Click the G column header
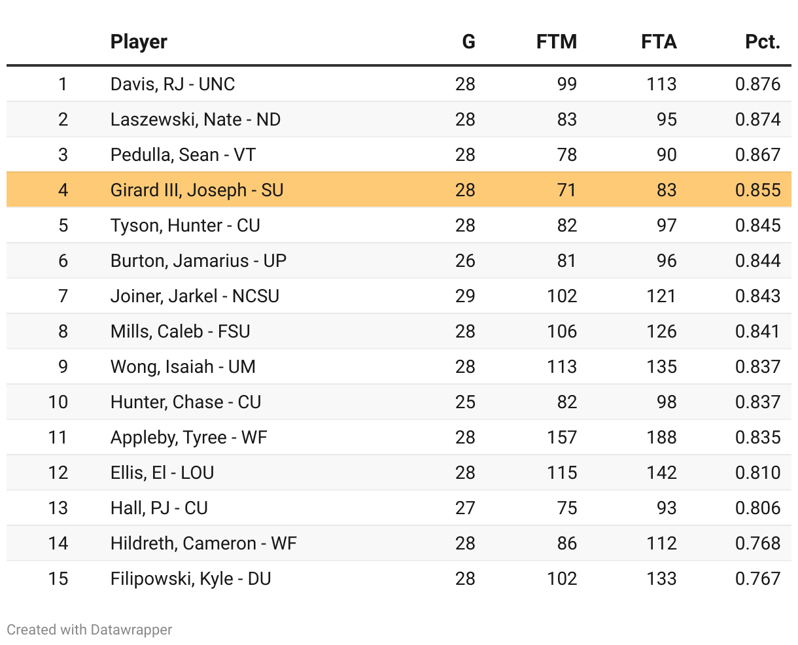This screenshot has width=798, height=645. 468,42
